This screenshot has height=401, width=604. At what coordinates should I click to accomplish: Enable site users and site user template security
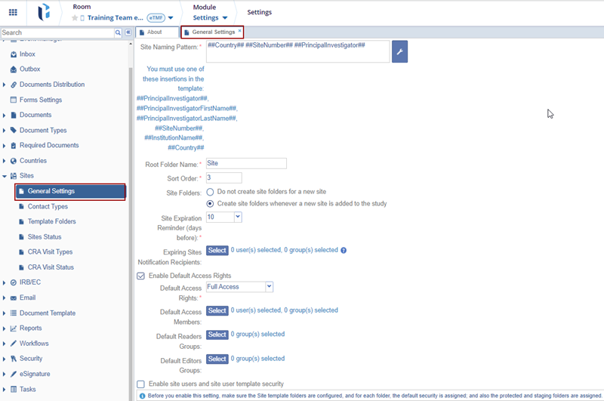[140, 384]
